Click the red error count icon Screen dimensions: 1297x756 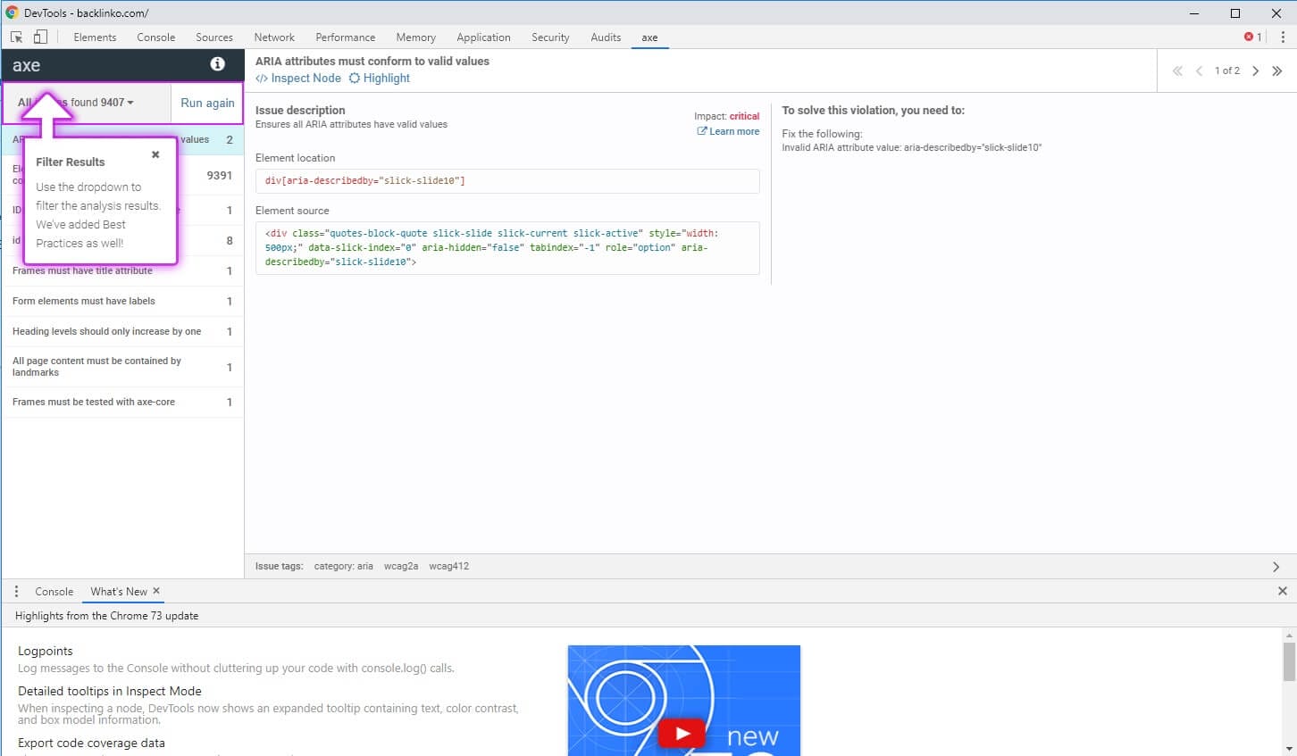point(1248,37)
